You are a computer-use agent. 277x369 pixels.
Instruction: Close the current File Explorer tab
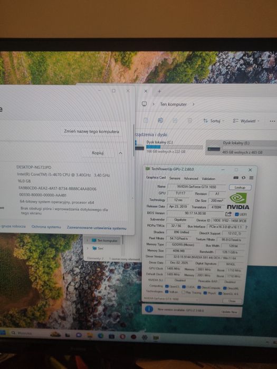click(x=146, y=91)
